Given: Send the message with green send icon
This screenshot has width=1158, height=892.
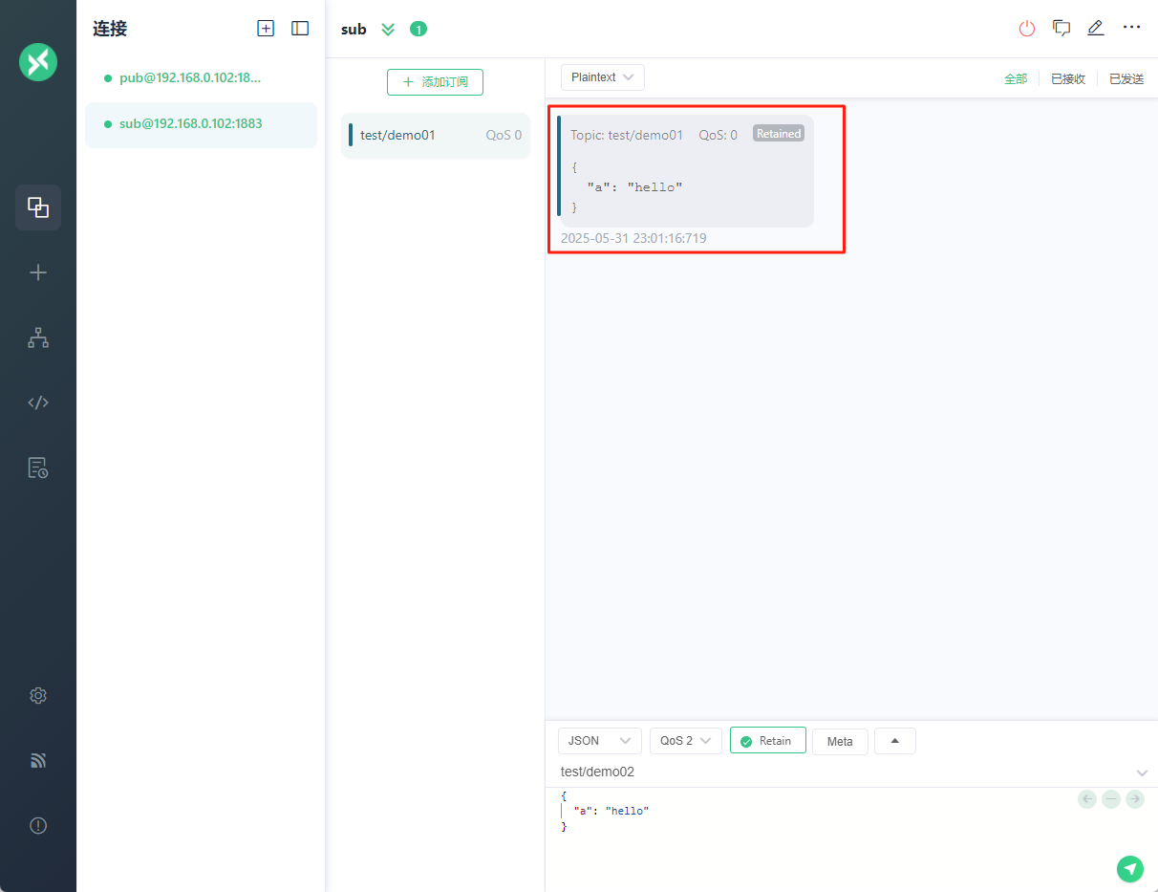Looking at the screenshot, I should 1130,868.
